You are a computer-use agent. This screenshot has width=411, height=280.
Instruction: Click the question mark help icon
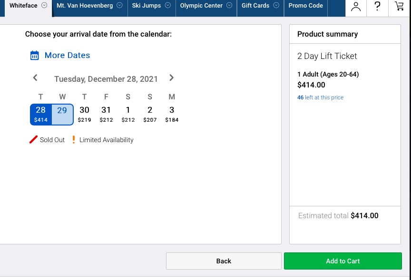pyautogui.click(x=377, y=6)
